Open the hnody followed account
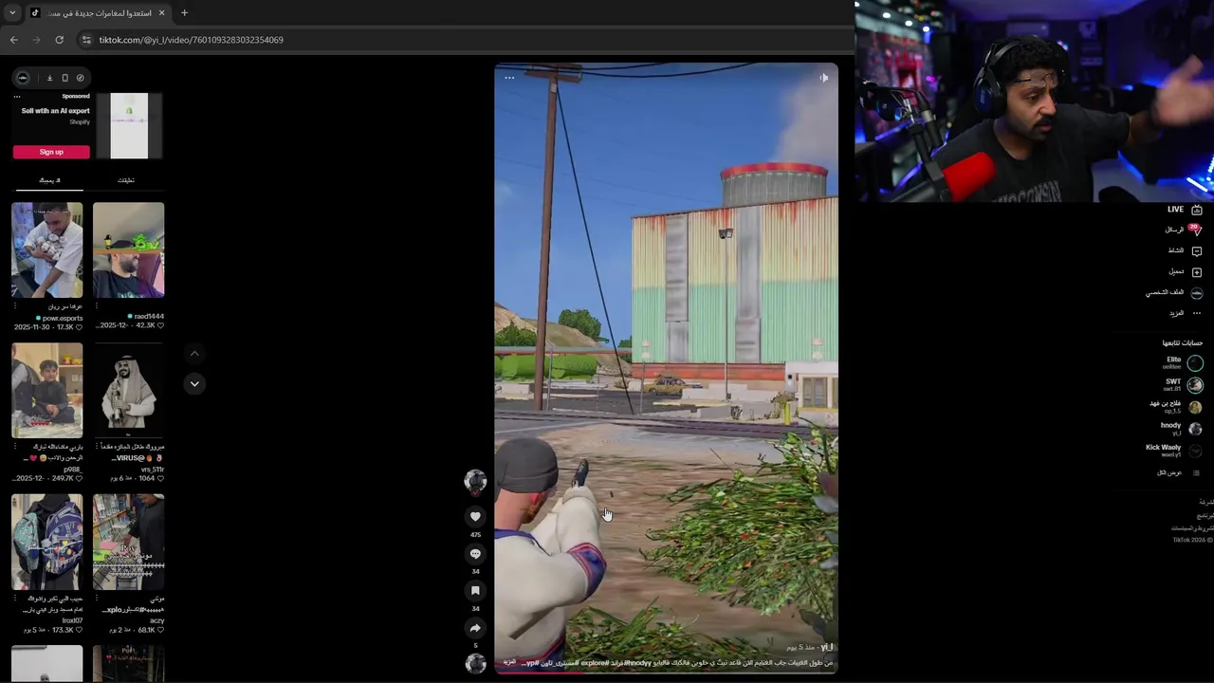Screen dimensions: 1214x683 [x=1182, y=428]
